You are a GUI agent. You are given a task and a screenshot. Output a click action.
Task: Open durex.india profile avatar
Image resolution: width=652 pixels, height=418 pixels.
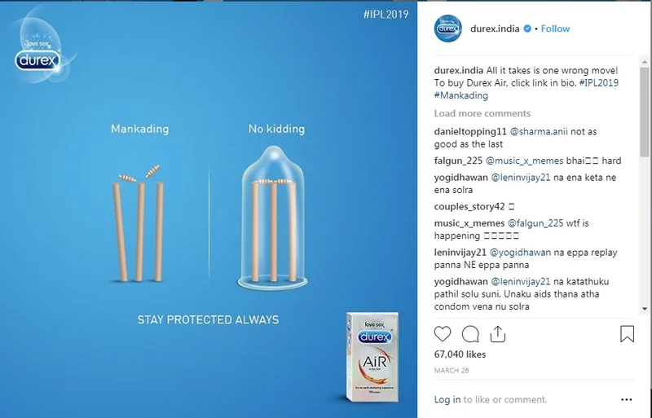[447, 29]
